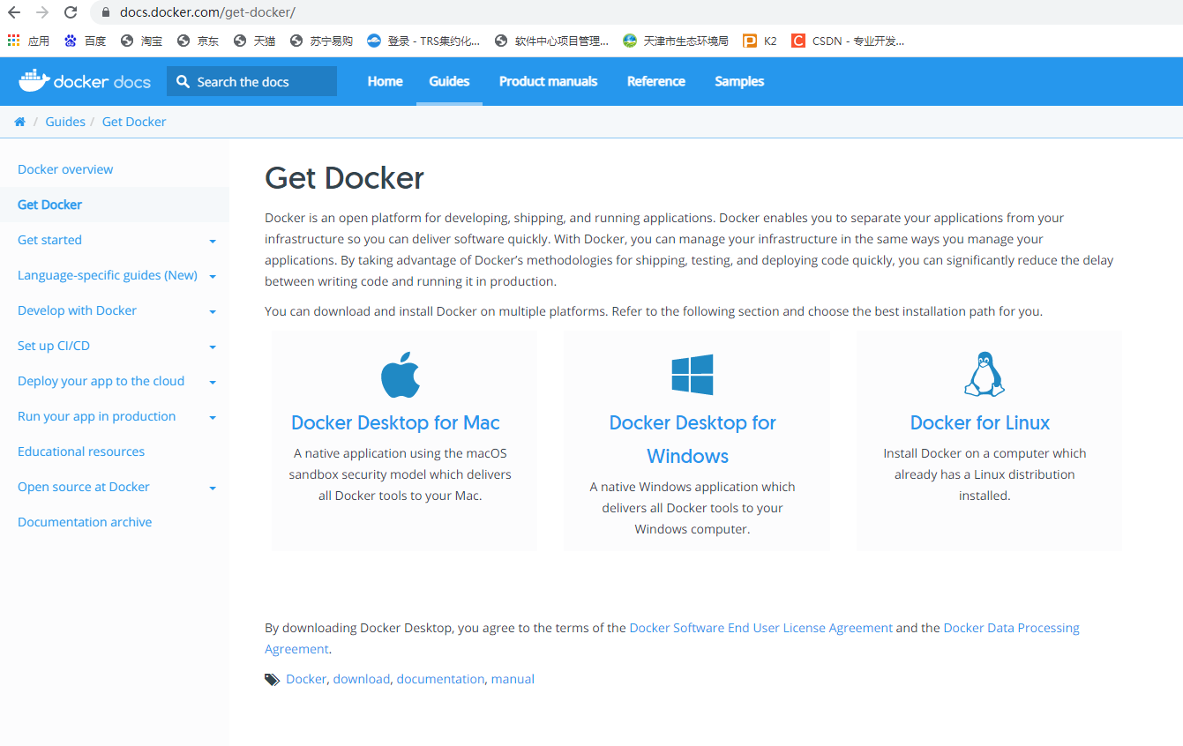Open Educational resources in sidebar
1183x746 pixels.
tap(81, 451)
